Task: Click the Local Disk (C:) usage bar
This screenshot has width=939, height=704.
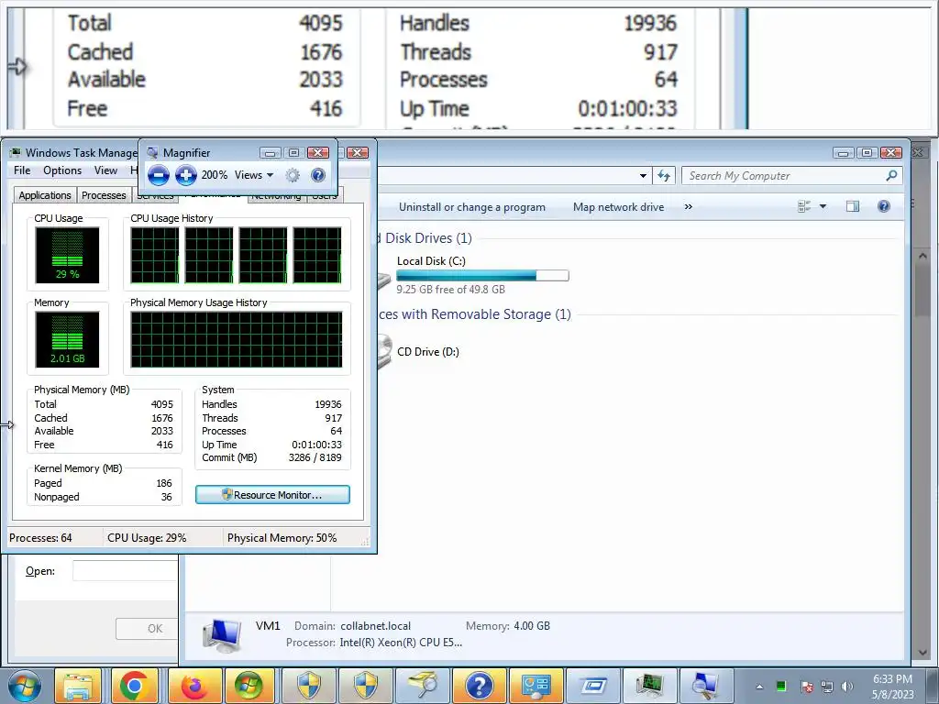Action: point(482,275)
